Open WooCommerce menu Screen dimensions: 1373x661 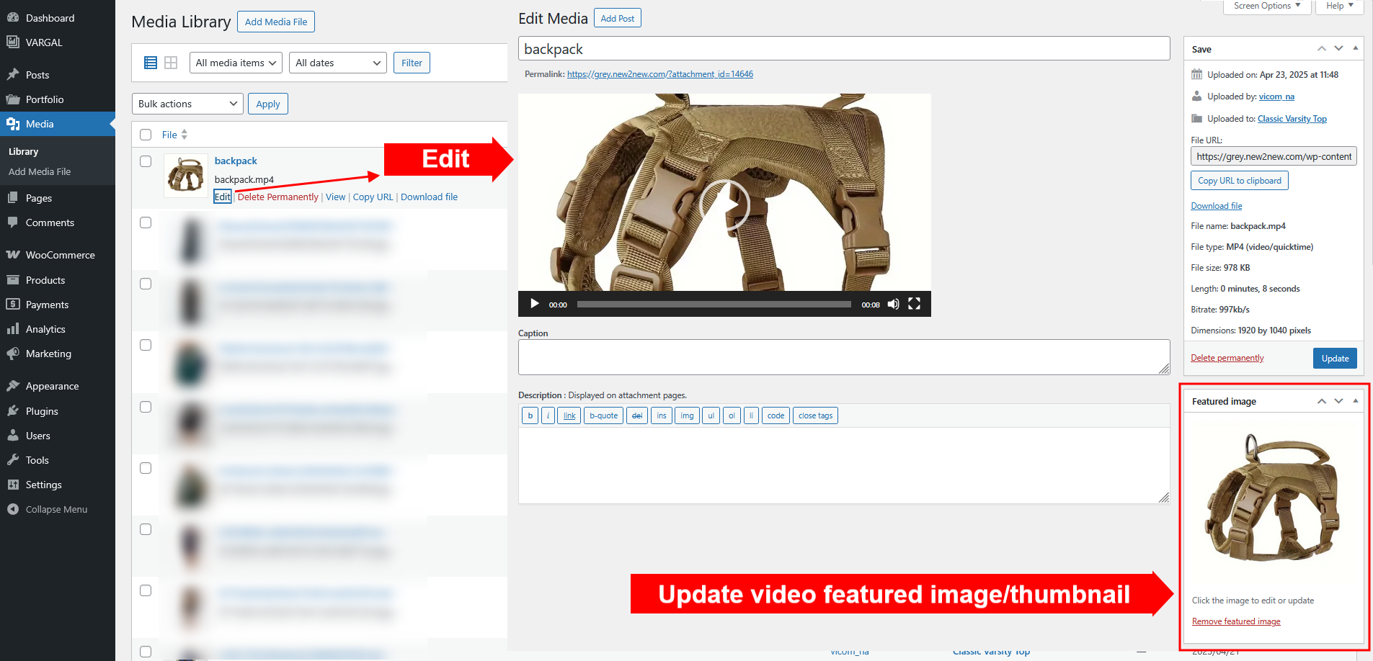(60, 255)
